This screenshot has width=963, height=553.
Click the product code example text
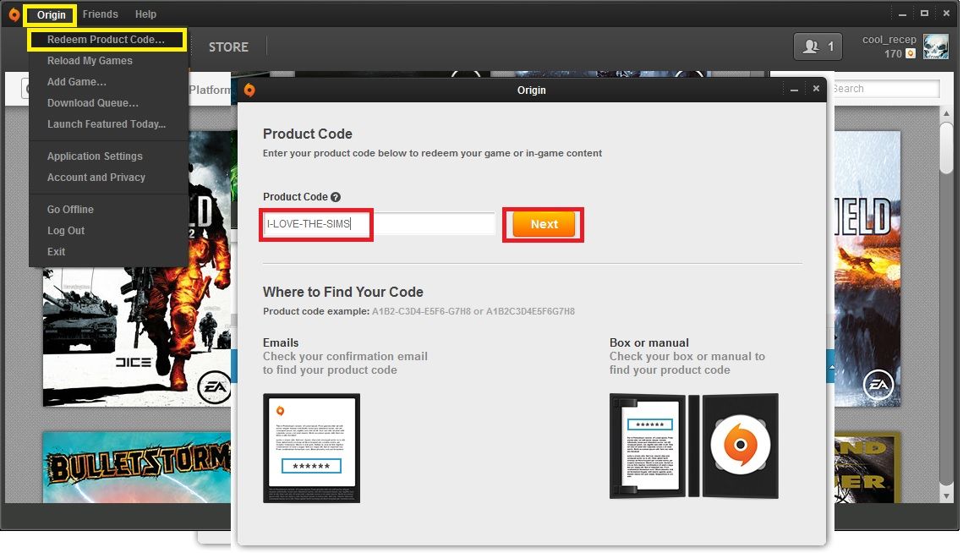click(x=419, y=311)
